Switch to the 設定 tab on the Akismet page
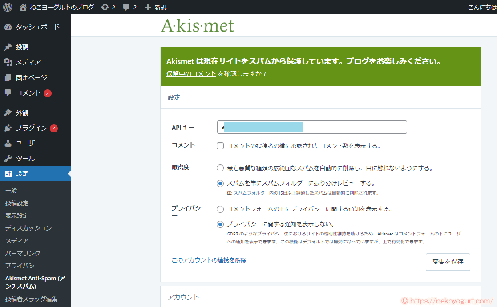The height and width of the screenshot is (307, 497). [174, 97]
